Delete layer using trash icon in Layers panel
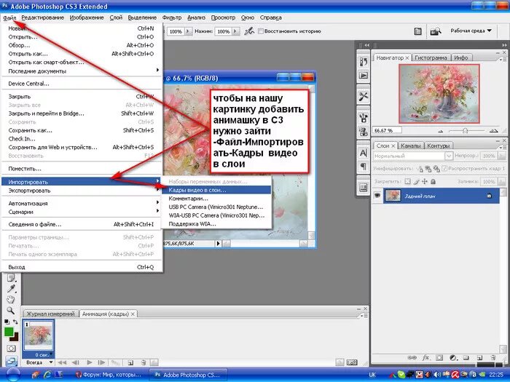 click(x=493, y=358)
